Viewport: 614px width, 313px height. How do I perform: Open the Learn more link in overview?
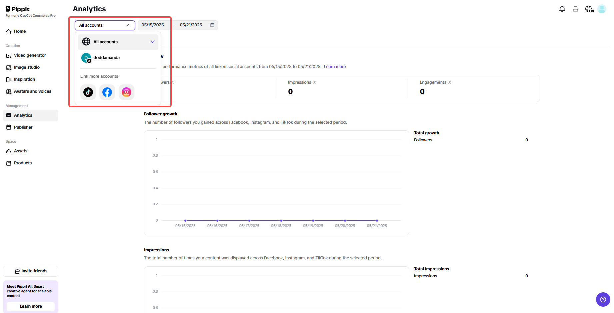[x=335, y=67]
